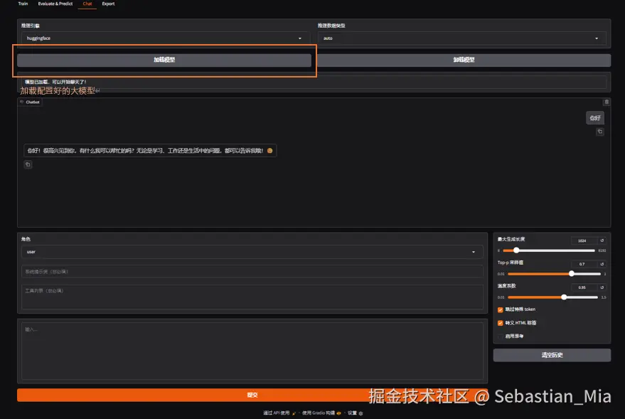Toggle the 跳过特殊 token checkbox
Screen dimensions: 625x419
(501, 309)
